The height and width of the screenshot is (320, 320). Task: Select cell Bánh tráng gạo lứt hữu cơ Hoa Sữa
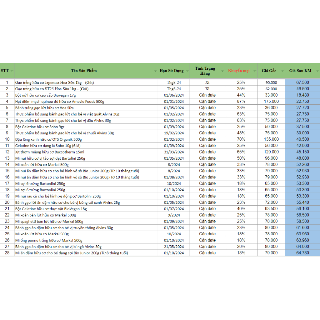86,108
